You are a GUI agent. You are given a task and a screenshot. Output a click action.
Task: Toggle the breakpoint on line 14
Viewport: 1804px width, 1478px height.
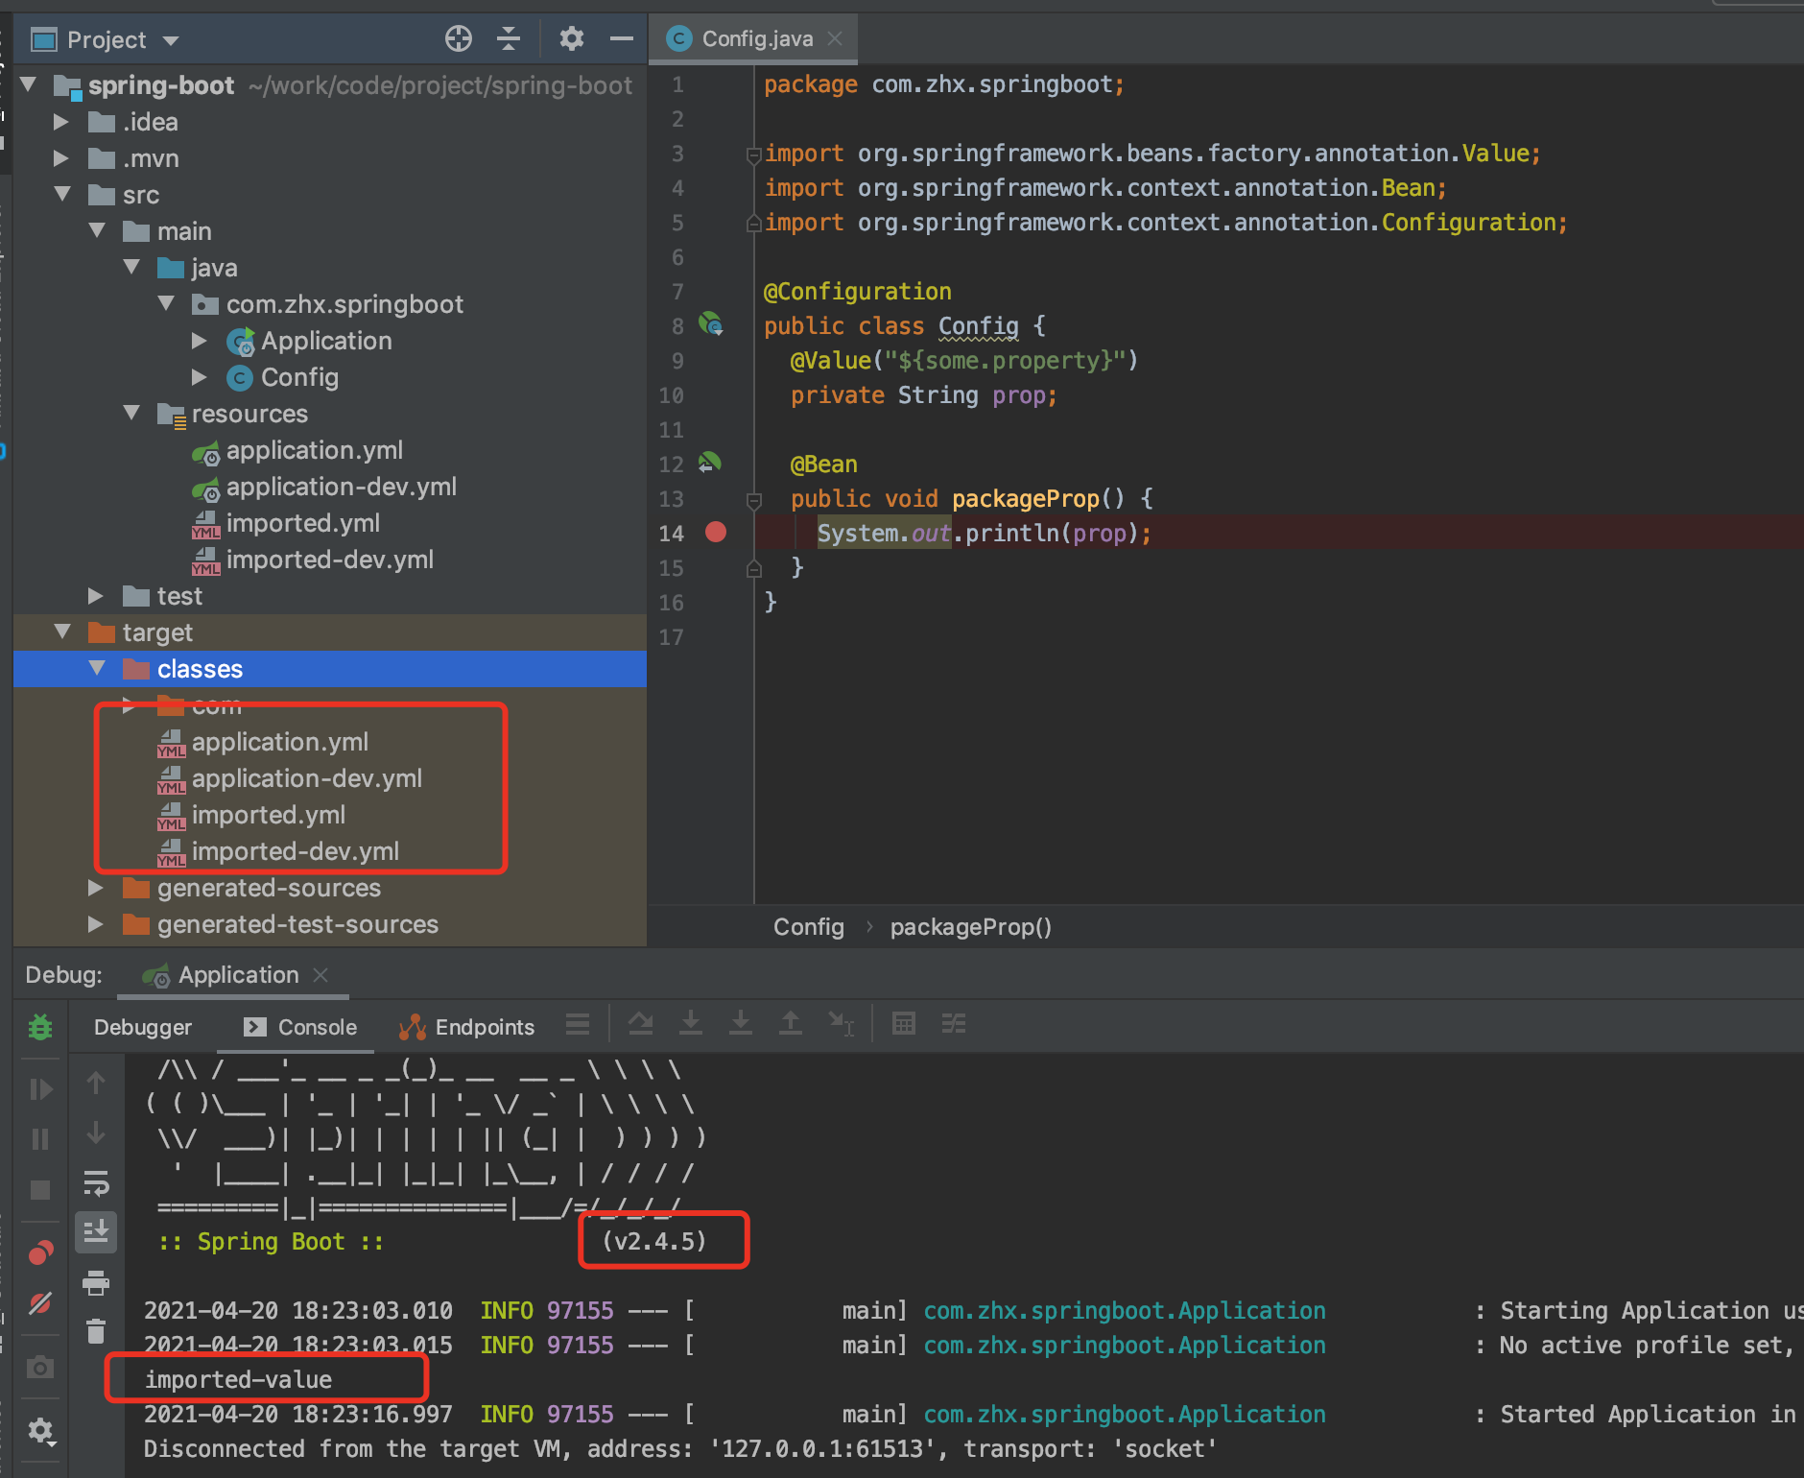(x=716, y=532)
